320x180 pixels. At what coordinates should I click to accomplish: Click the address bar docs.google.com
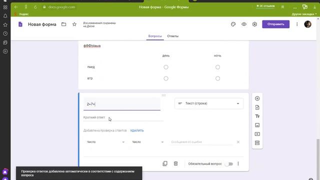pyautogui.click(x=61, y=7)
